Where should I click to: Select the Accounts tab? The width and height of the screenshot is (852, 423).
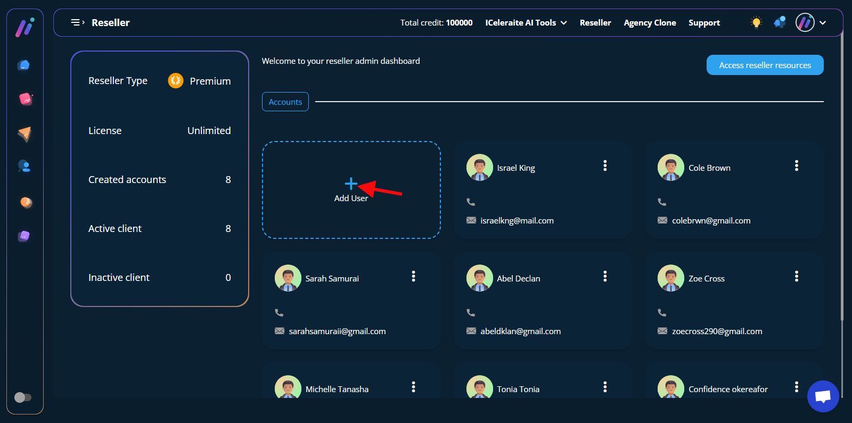pos(285,102)
